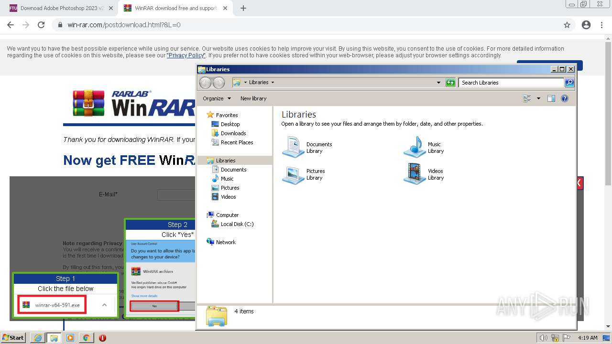
Task: Click the Change your view icon
Action: (x=527, y=98)
